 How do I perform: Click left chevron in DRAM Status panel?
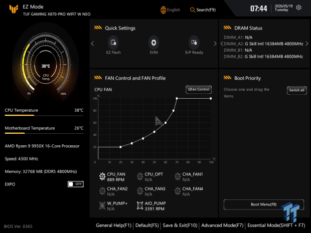(222, 44)
